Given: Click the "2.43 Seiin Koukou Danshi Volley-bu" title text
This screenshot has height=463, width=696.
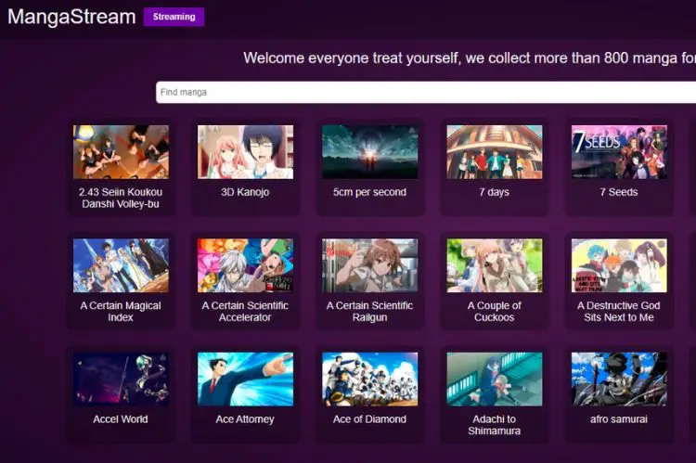Looking at the screenshot, I should (x=121, y=198).
